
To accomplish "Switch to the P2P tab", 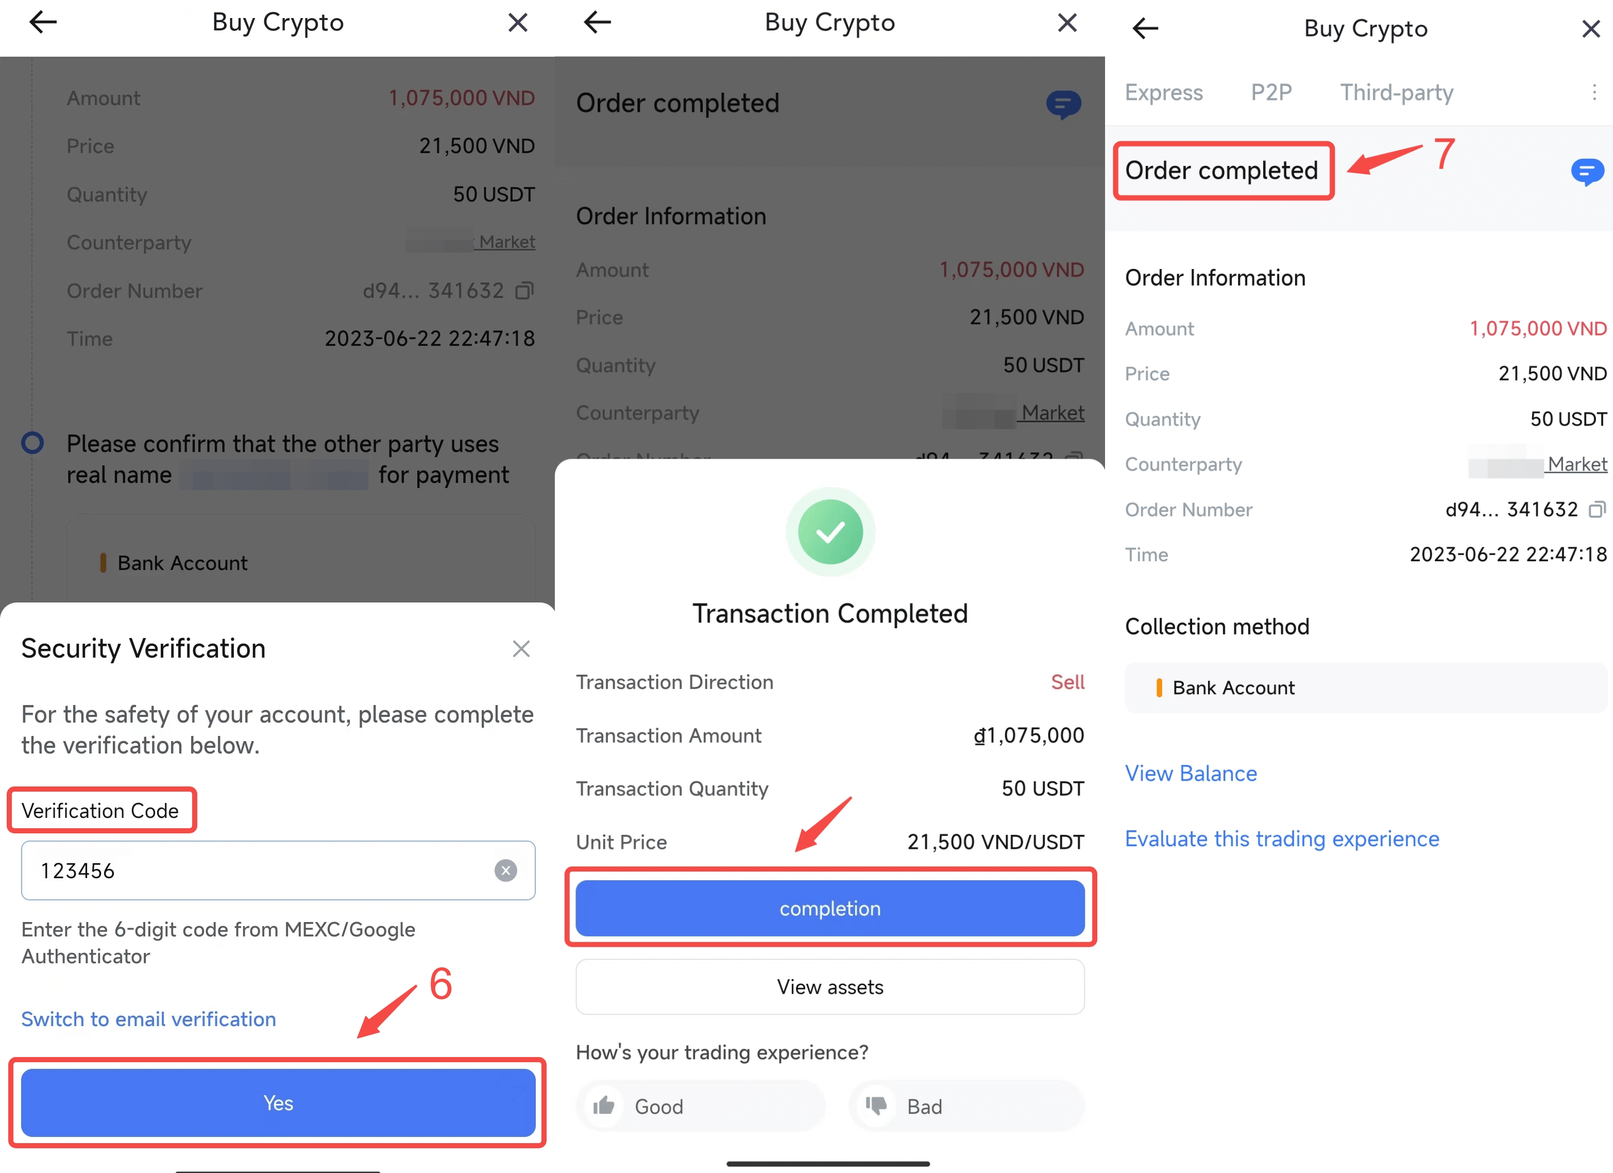I will pos(1271,92).
